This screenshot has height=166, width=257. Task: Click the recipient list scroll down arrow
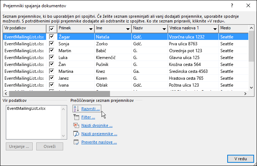[251, 88]
